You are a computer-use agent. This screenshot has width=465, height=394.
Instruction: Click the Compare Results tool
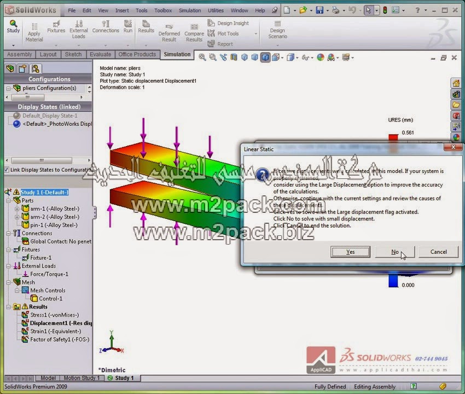tap(194, 33)
